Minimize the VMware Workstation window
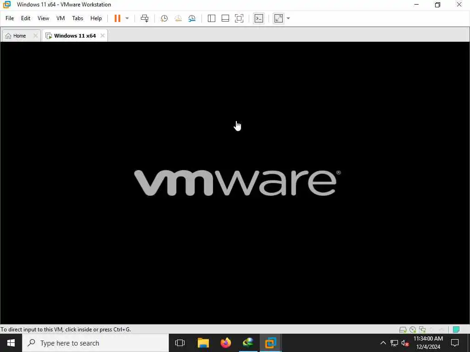 click(416, 5)
